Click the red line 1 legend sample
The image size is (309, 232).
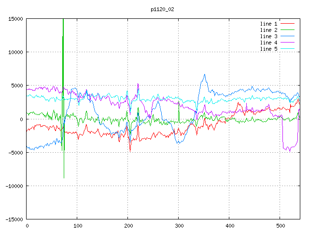click(x=287, y=24)
